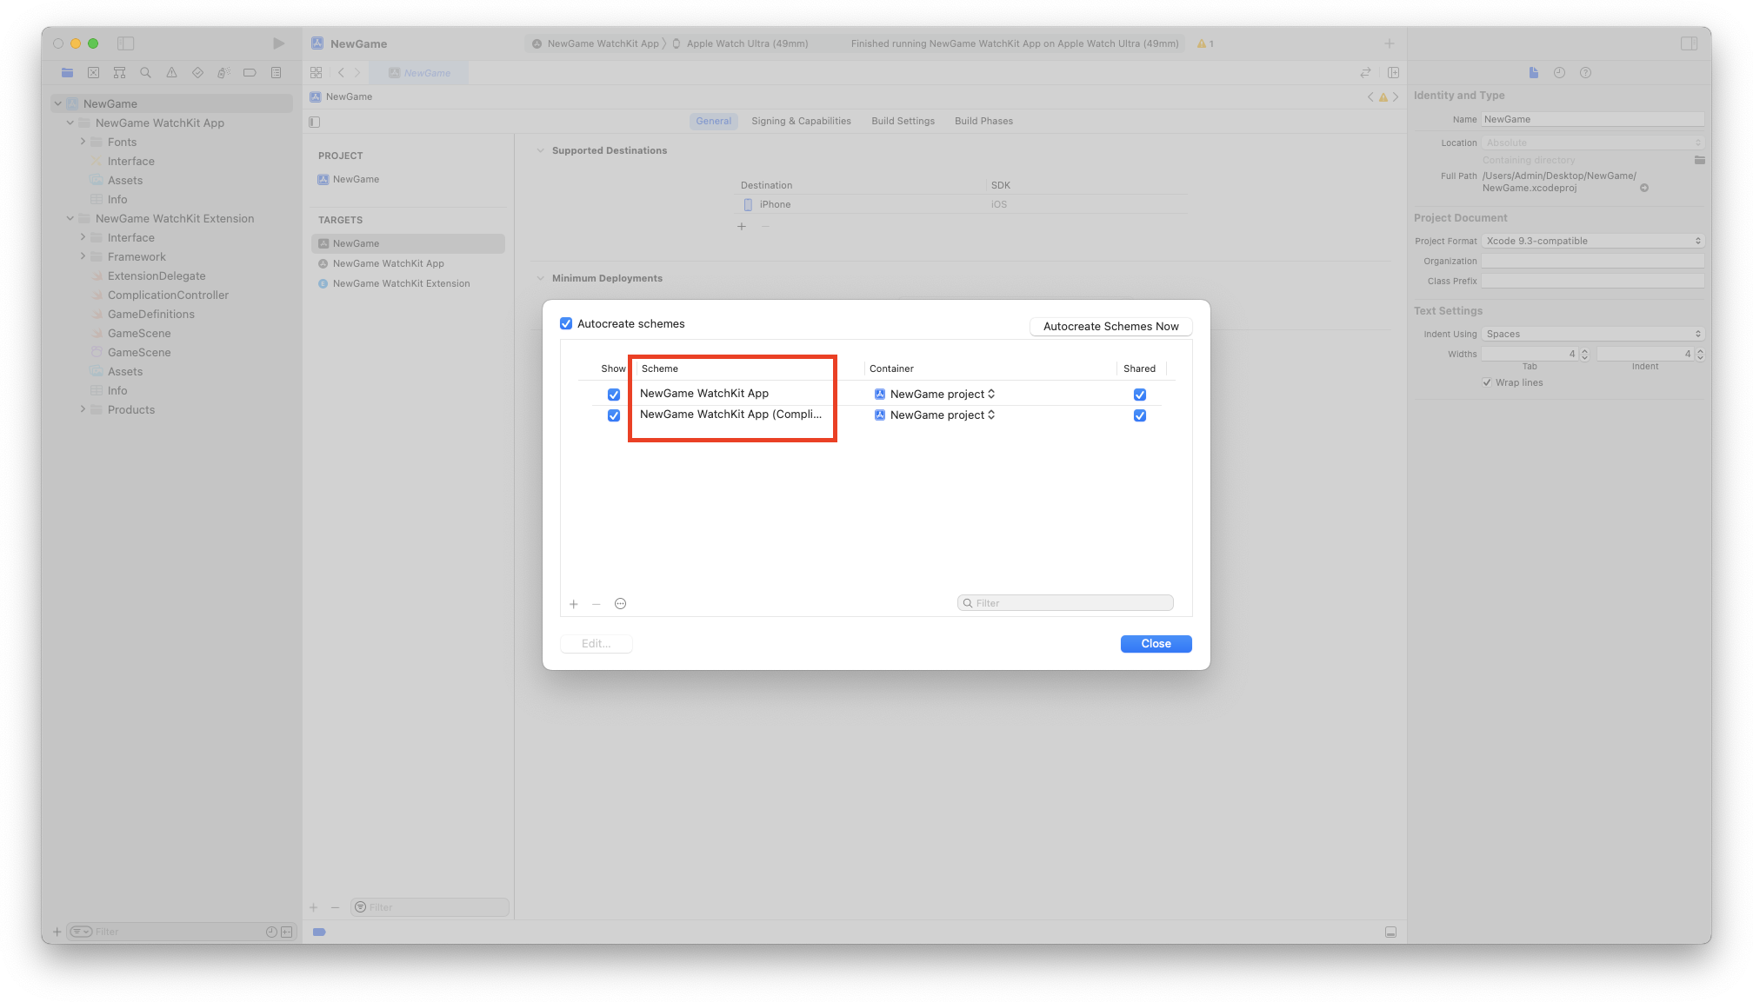The width and height of the screenshot is (1753, 1002).
Task: Select the quick help inspector icon
Action: (x=1585, y=73)
